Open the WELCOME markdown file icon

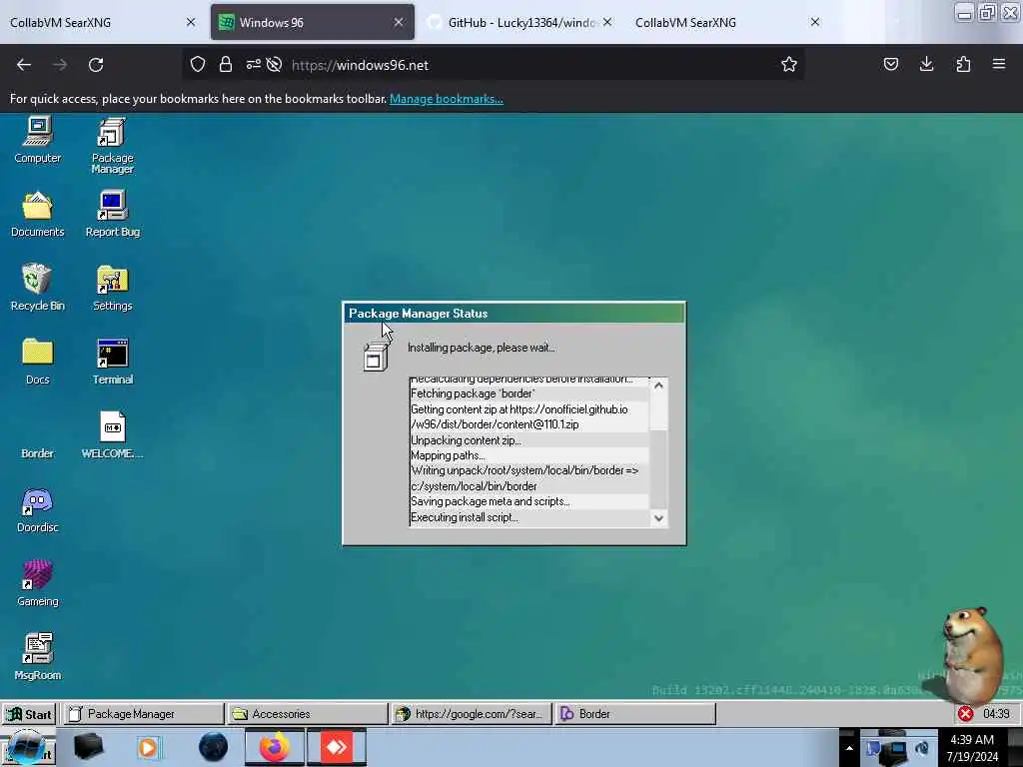click(112, 435)
